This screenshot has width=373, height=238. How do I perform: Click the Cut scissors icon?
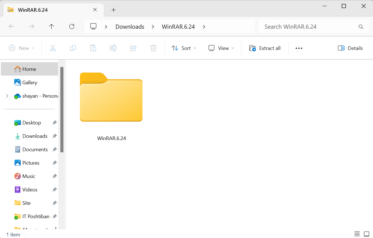(53, 48)
